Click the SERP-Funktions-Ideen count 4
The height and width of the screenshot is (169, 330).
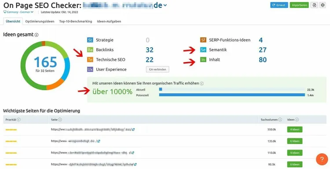(x=261, y=40)
